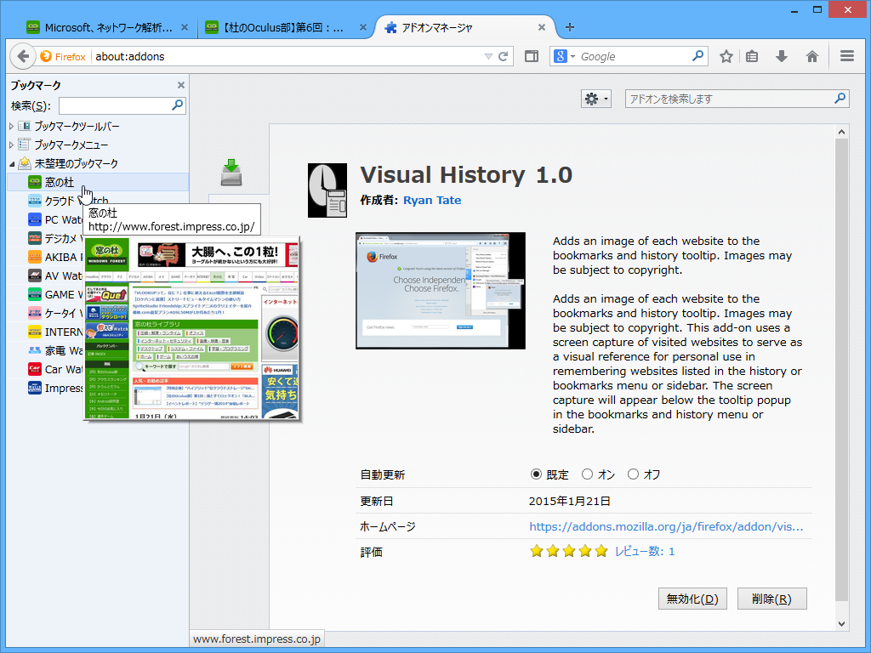Screen dimensions: 871x653
Task: Open the bookmarks list icon
Action: (x=752, y=56)
